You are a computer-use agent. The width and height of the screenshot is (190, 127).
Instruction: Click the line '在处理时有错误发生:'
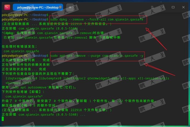pyautogui.click(x=19, y=47)
